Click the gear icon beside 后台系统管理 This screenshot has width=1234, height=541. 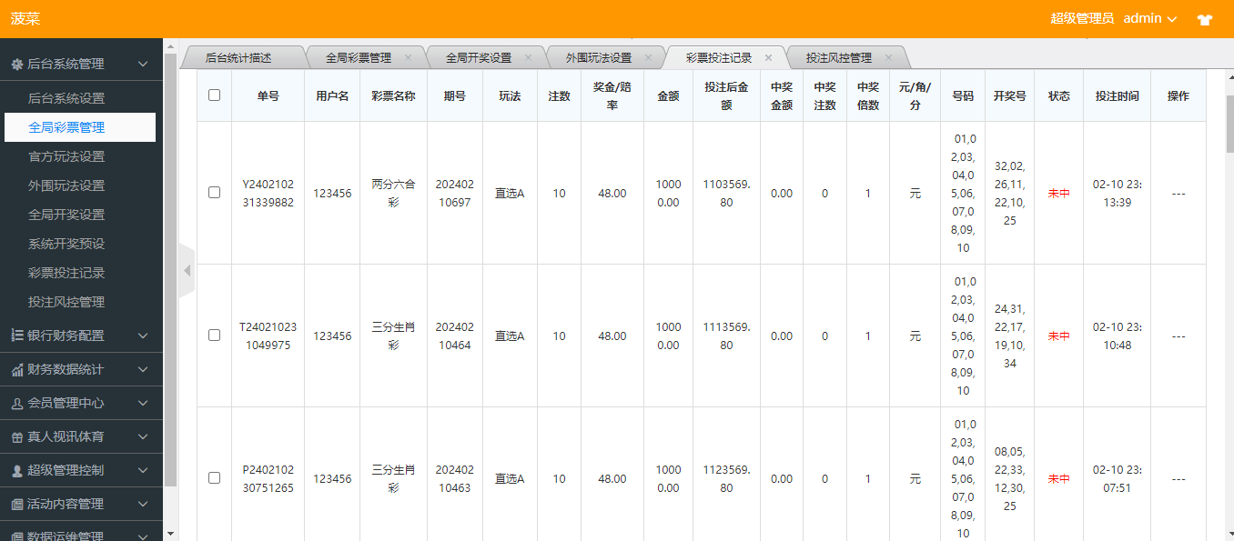pos(16,65)
